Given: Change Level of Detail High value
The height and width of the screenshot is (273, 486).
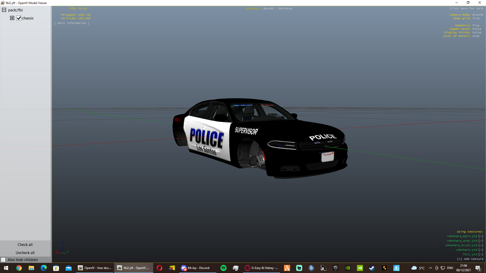Looking at the screenshot, I should tap(476, 36).
